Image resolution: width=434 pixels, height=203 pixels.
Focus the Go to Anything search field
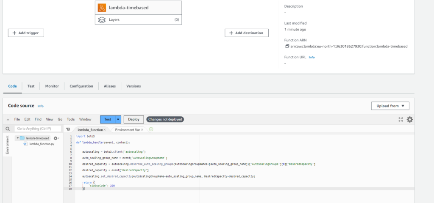point(38,129)
